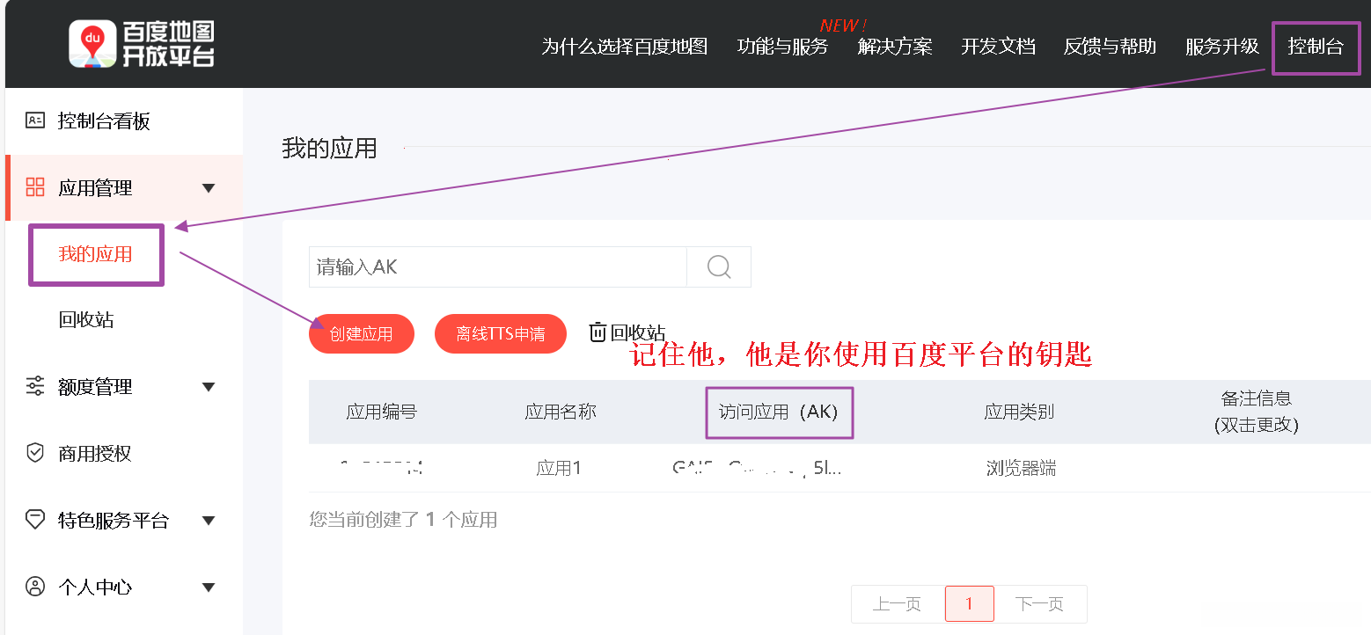Click the 个人中心 user icon

click(x=35, y=587)
